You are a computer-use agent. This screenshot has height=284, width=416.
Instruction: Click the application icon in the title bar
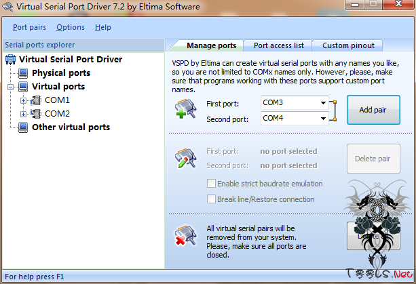pyautogui.click(x=7, y=6)
